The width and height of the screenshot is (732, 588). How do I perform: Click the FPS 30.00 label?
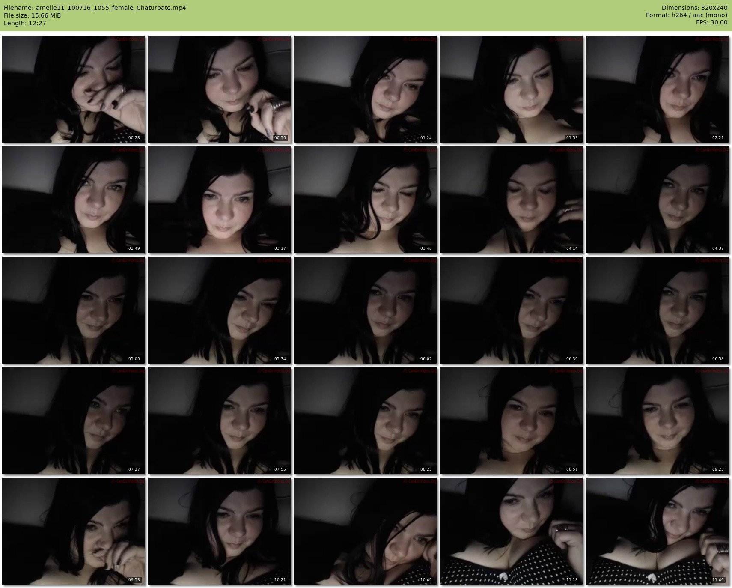711,22
